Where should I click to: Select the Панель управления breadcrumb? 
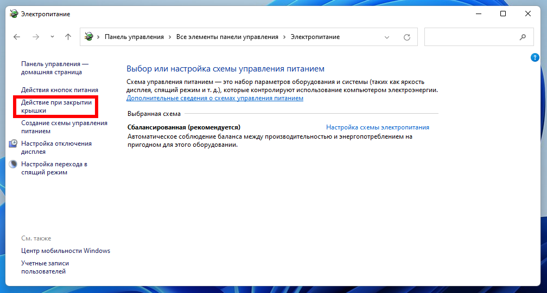pos(134,37)
